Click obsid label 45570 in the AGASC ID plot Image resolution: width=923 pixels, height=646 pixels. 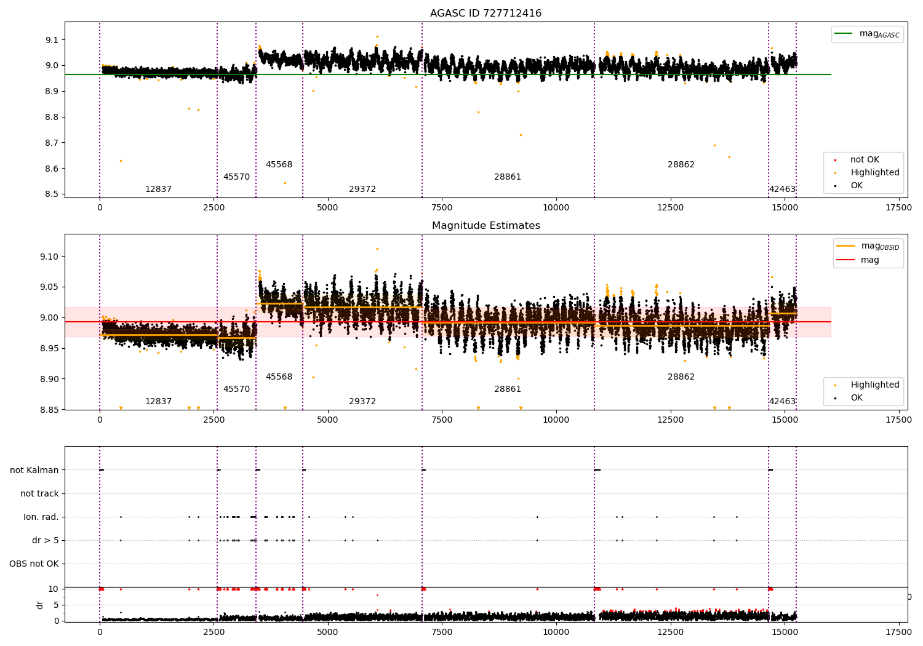coord(236,177)
